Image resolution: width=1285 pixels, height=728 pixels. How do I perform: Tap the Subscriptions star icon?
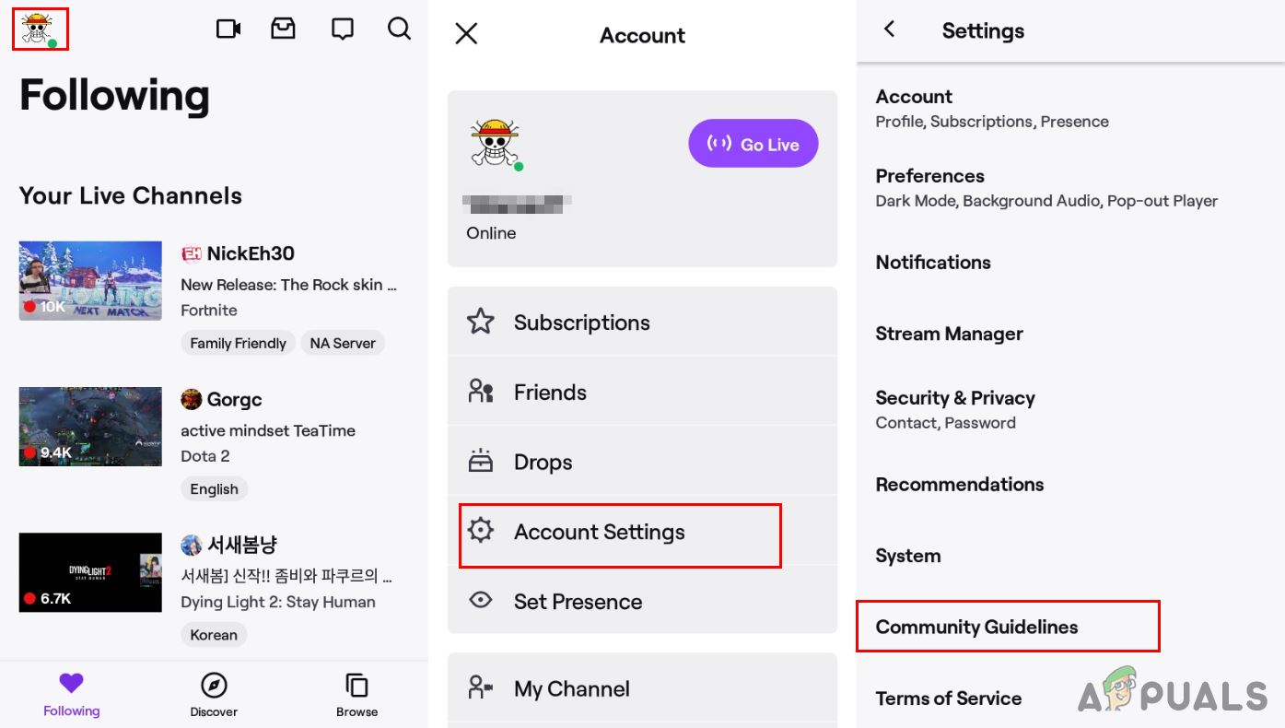(481, 322)
